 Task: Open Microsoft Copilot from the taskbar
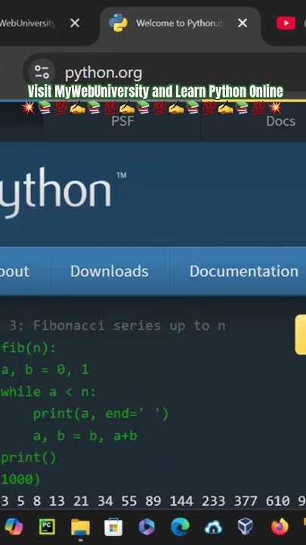14,527
